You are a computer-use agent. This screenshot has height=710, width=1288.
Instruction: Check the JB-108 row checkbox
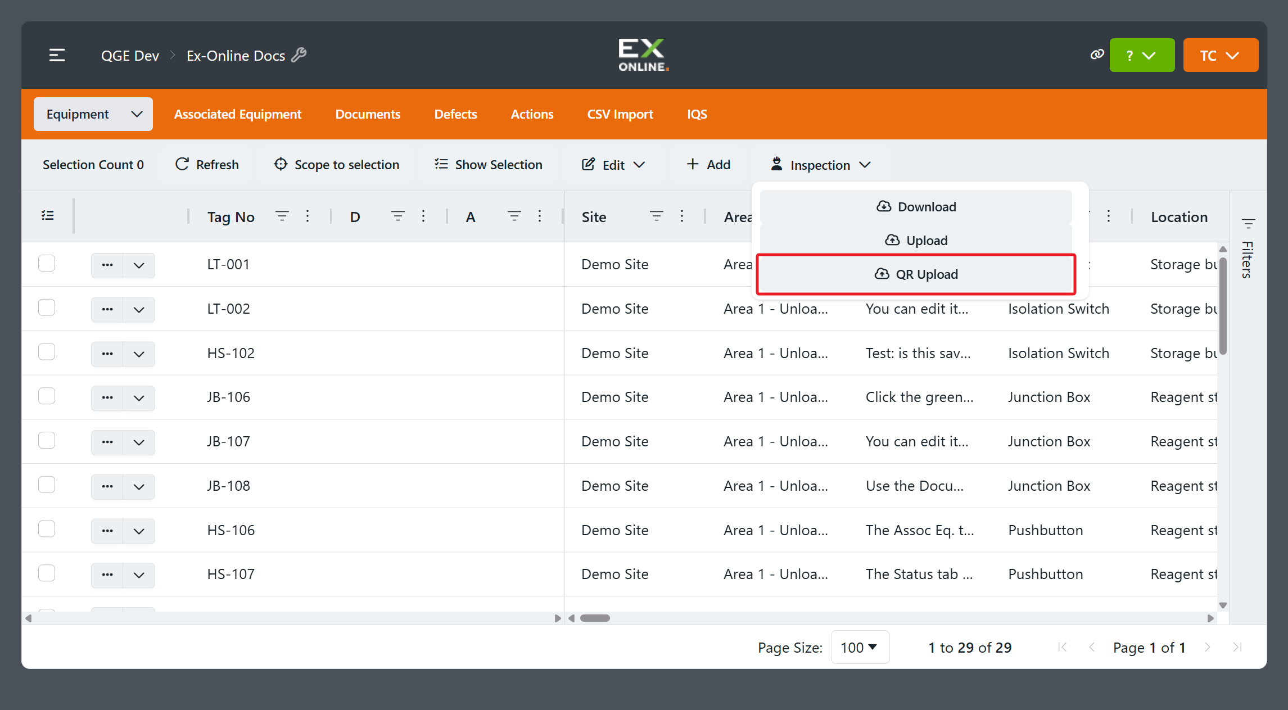tap(47, 485)
